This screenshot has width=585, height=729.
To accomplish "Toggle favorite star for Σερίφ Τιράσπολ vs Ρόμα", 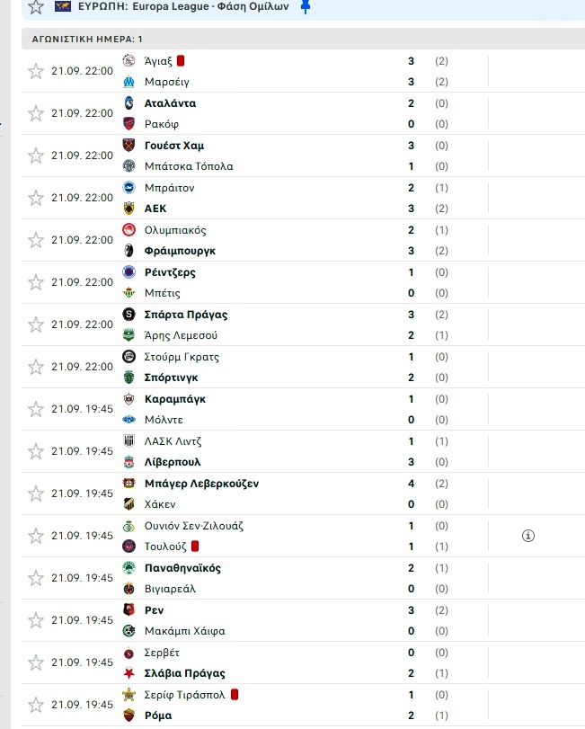I will click(x=36, y=705).
